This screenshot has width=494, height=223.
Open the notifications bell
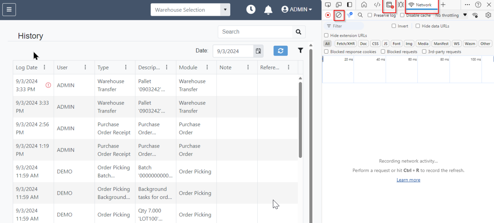268,10
